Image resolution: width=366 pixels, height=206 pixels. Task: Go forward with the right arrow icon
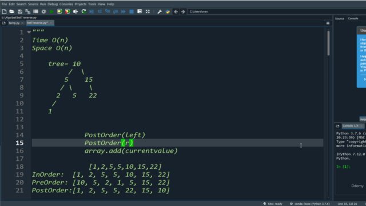tap(183, 11)
